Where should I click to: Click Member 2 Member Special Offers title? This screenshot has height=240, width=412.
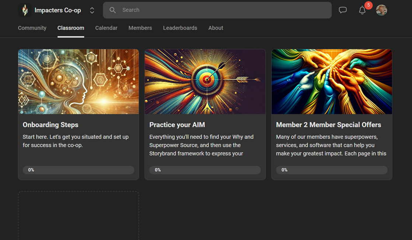click(328, 125)
